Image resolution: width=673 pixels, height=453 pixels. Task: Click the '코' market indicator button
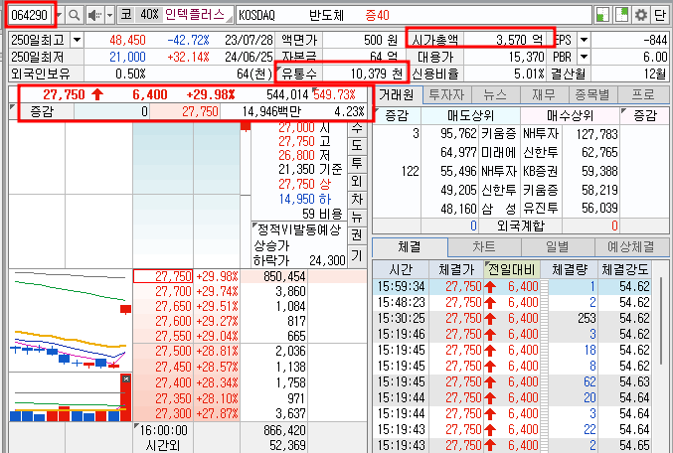click(x=126, y=15)
